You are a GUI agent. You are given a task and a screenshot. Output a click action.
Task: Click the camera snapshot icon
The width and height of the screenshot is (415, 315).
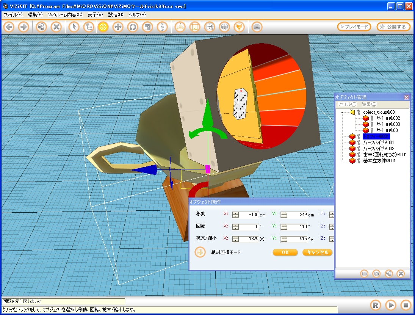tap(257, 27)
